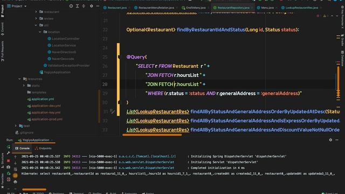Open LocationController class
The width and height of the screenshot is (345, 194).
pyautogui.click(x=64, y=39)
